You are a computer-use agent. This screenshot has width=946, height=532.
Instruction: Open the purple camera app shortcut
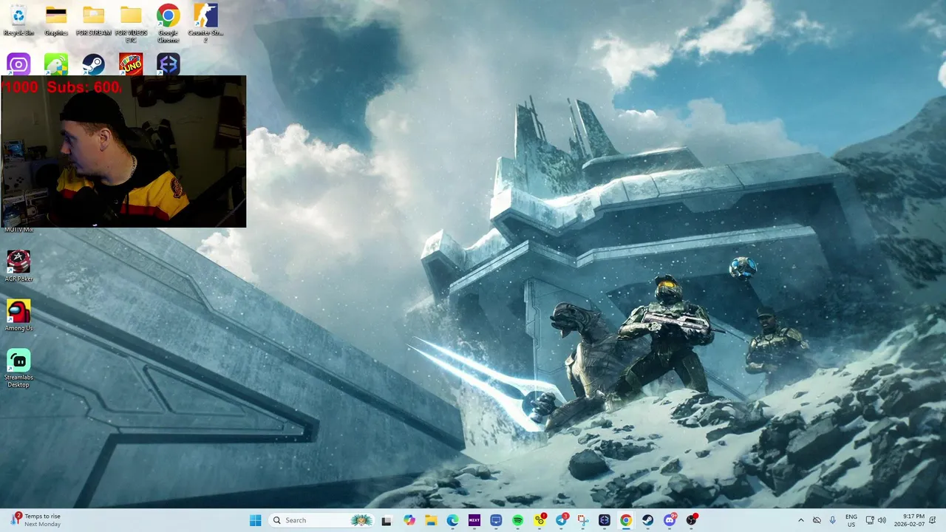click(x=18, y=64)
